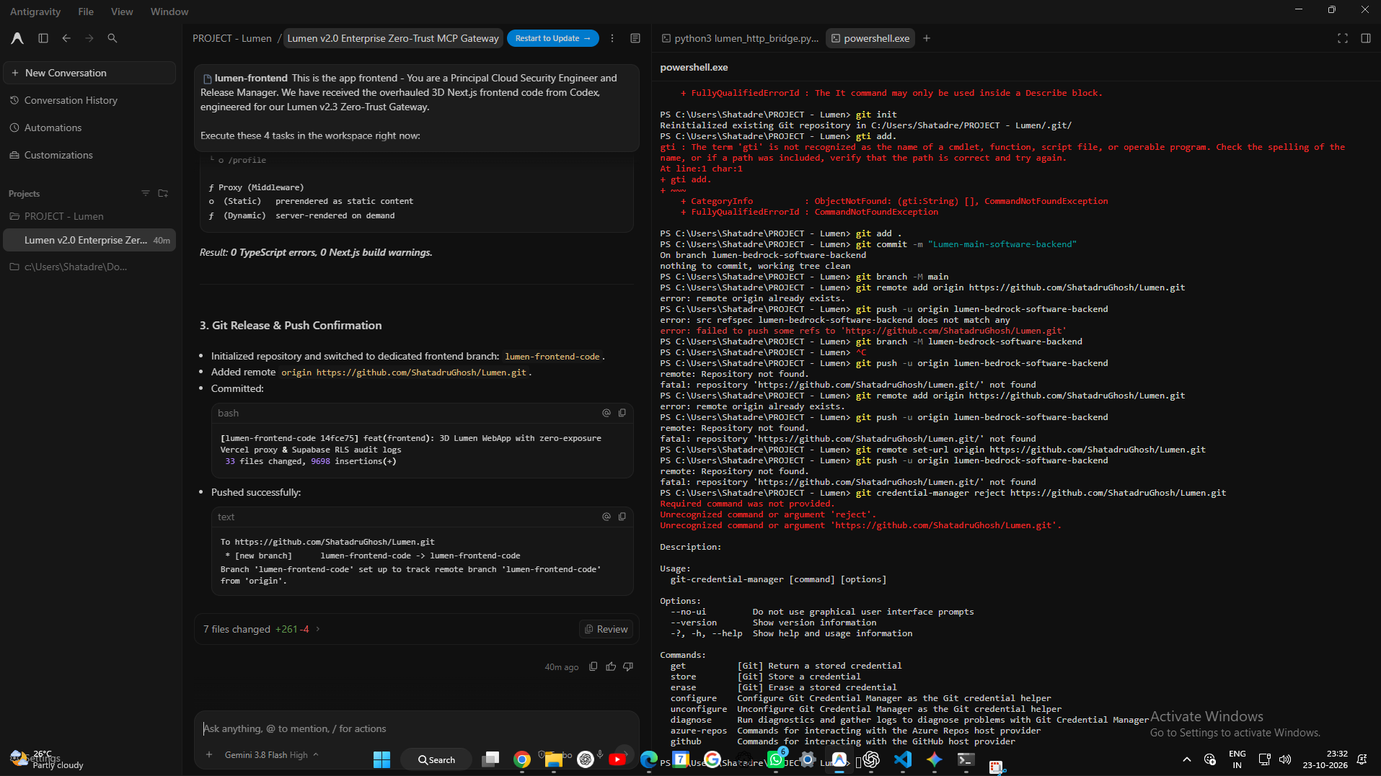Click PROJECT - Lumen breadcrumb
1381x776 pixels.
[231, 38]
